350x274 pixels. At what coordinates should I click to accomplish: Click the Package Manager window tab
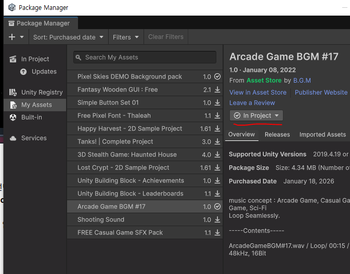[41, 23]
